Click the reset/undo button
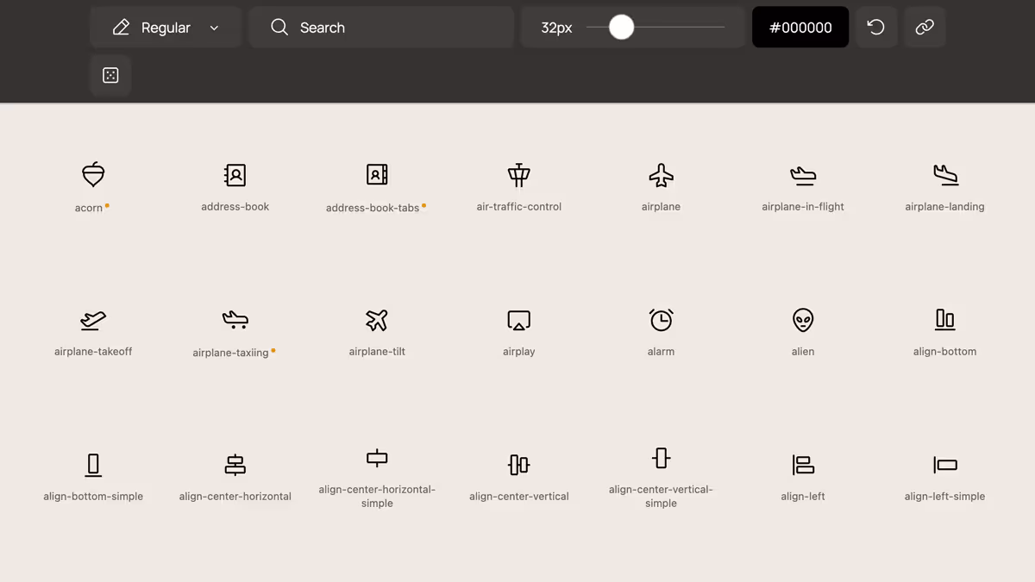The image size is (1035, 582). click(876, 27)
